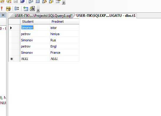Switch to the SQLQuery1.sql tab

44,16
